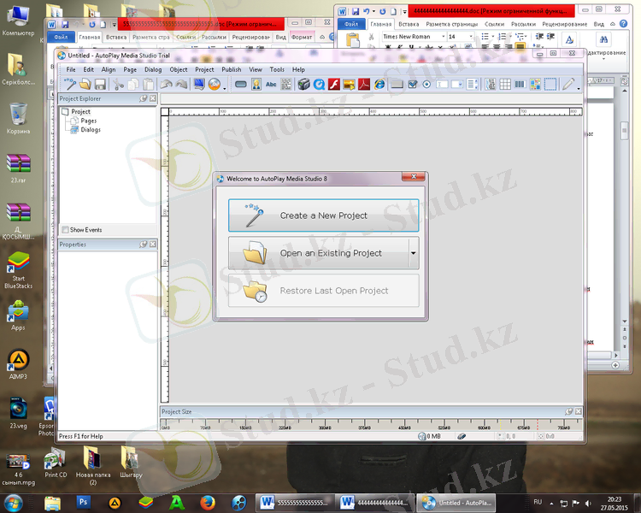Viewport: 641px width, 513px height.
Task: Click the Save project toolbar icon
Action: pyautogui.click(x=100, y=85)
